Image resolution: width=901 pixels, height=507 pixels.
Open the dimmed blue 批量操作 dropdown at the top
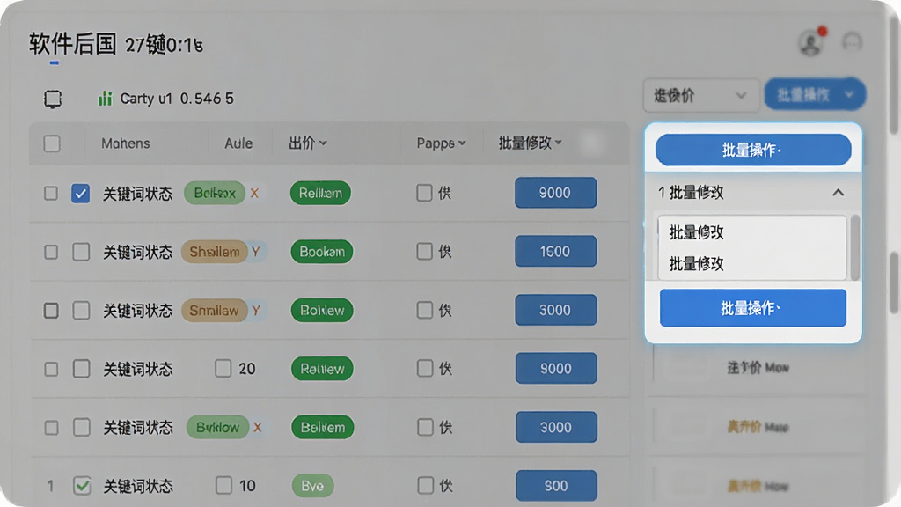[815, 94]
